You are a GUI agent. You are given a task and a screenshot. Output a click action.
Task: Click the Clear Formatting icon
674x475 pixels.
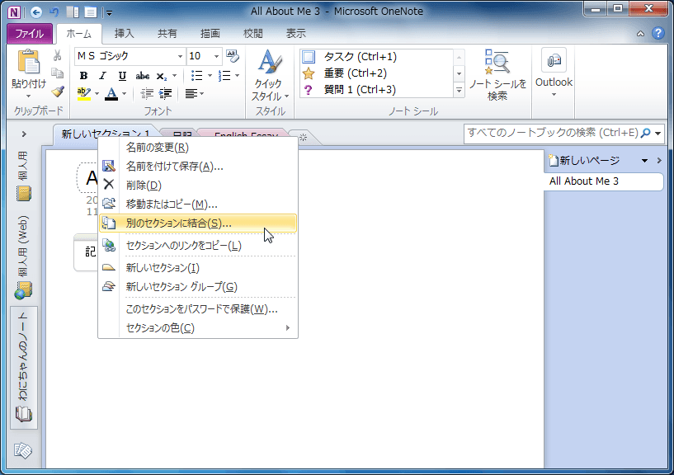tap(233, 56)
